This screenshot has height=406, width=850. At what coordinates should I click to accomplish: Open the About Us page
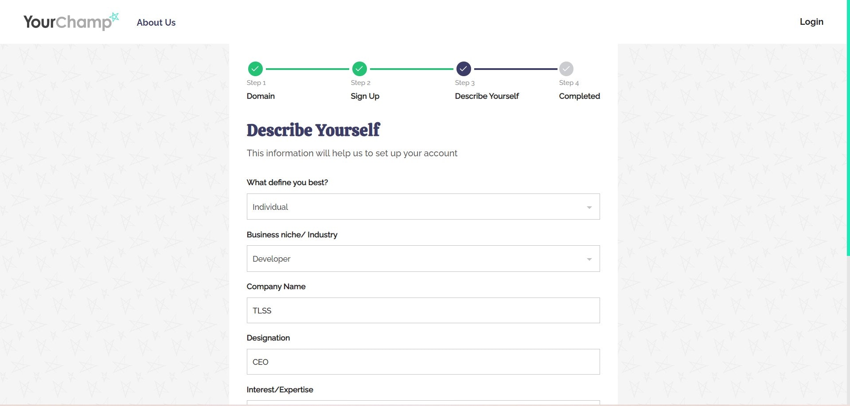pos(156,23)
